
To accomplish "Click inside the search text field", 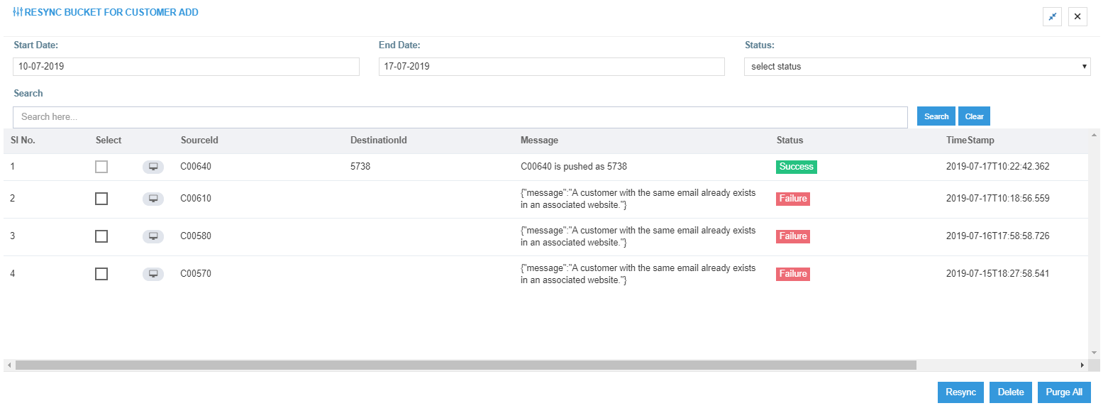I will tap(460, 116).
